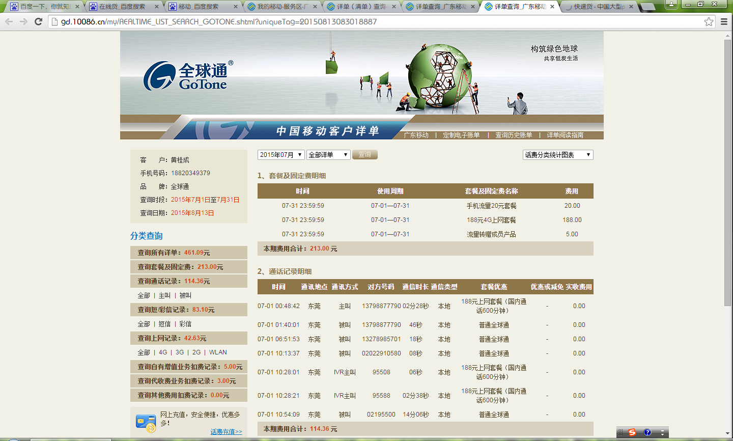This screenshot has height=441, width=733.
Task: Click the credit card recharge icon
Action: [146, 423]
